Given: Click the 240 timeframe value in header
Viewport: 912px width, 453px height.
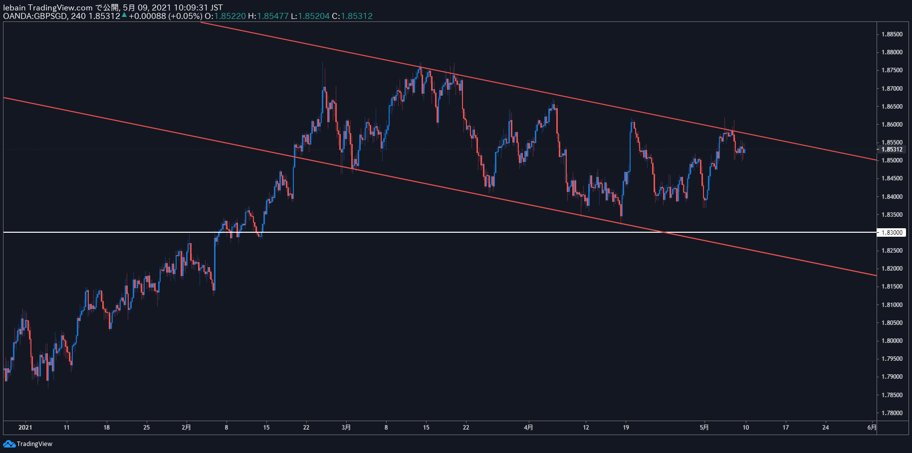Looking at the screenshot, I should pyautogui.click(x=78, y=16).
